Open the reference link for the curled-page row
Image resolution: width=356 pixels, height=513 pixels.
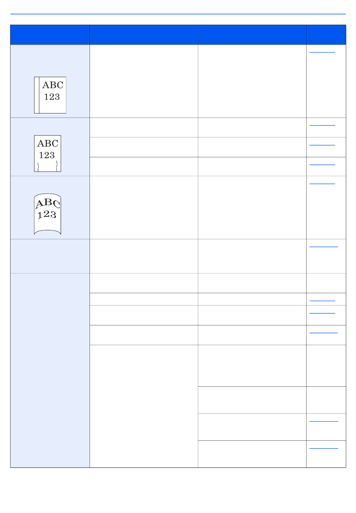coord(322,183)
